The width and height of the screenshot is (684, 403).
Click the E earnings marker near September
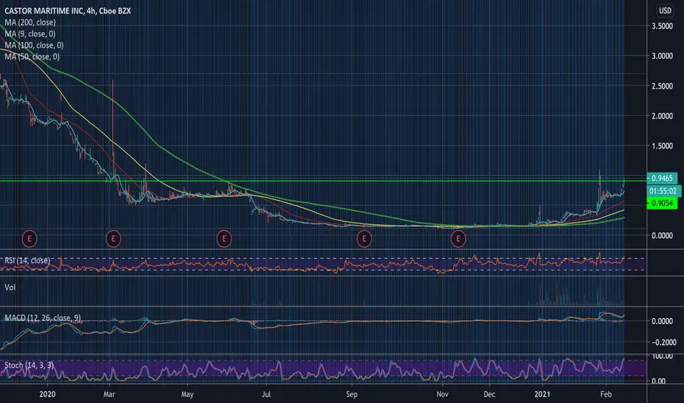click(x=364, y=239)
